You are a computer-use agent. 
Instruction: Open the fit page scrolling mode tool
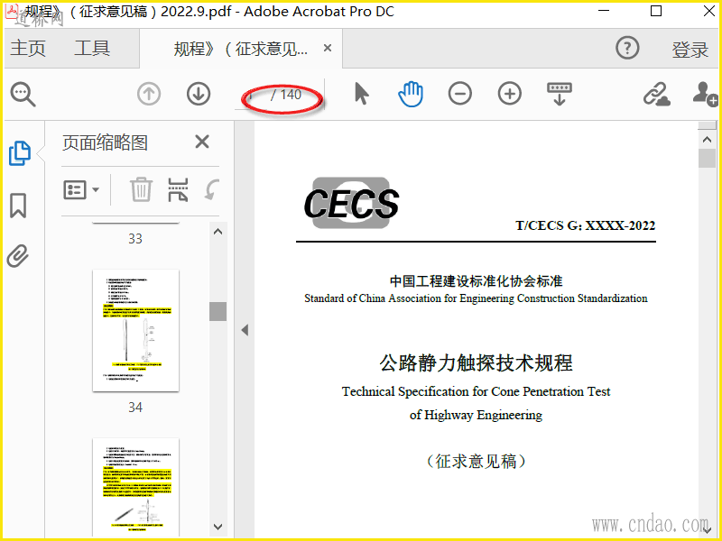click(560, 94)
